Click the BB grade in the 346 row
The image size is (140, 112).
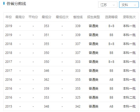(x=111, y=71)
